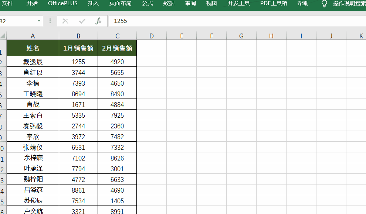Select the cell containing 李欣
This screenshot has width=366, height=214.
[x=33, y=137]
